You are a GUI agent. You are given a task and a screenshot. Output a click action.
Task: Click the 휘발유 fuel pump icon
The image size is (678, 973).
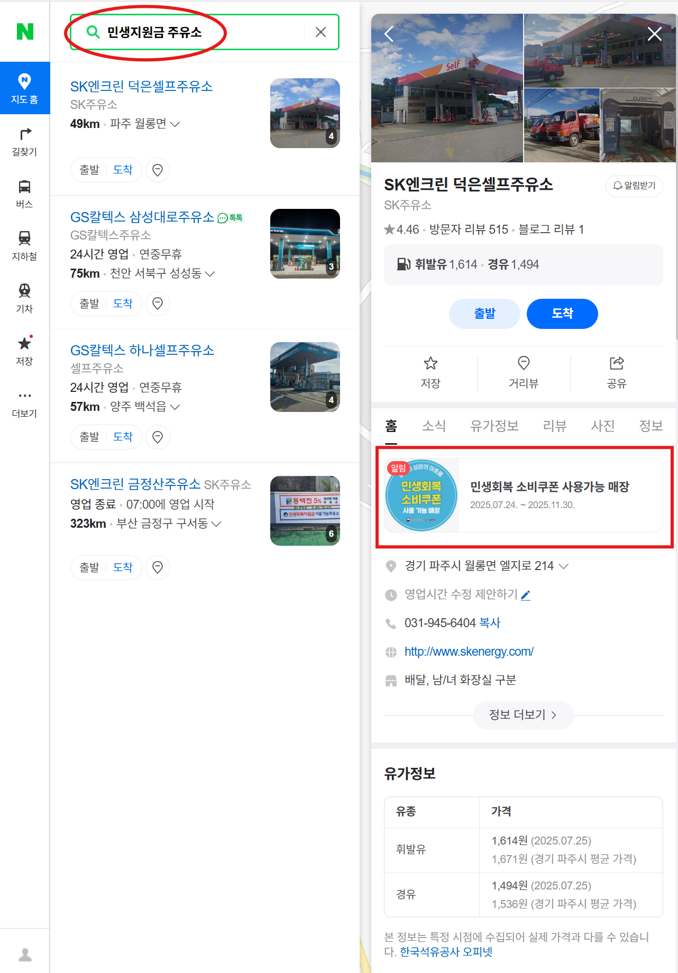click(404, 264)
